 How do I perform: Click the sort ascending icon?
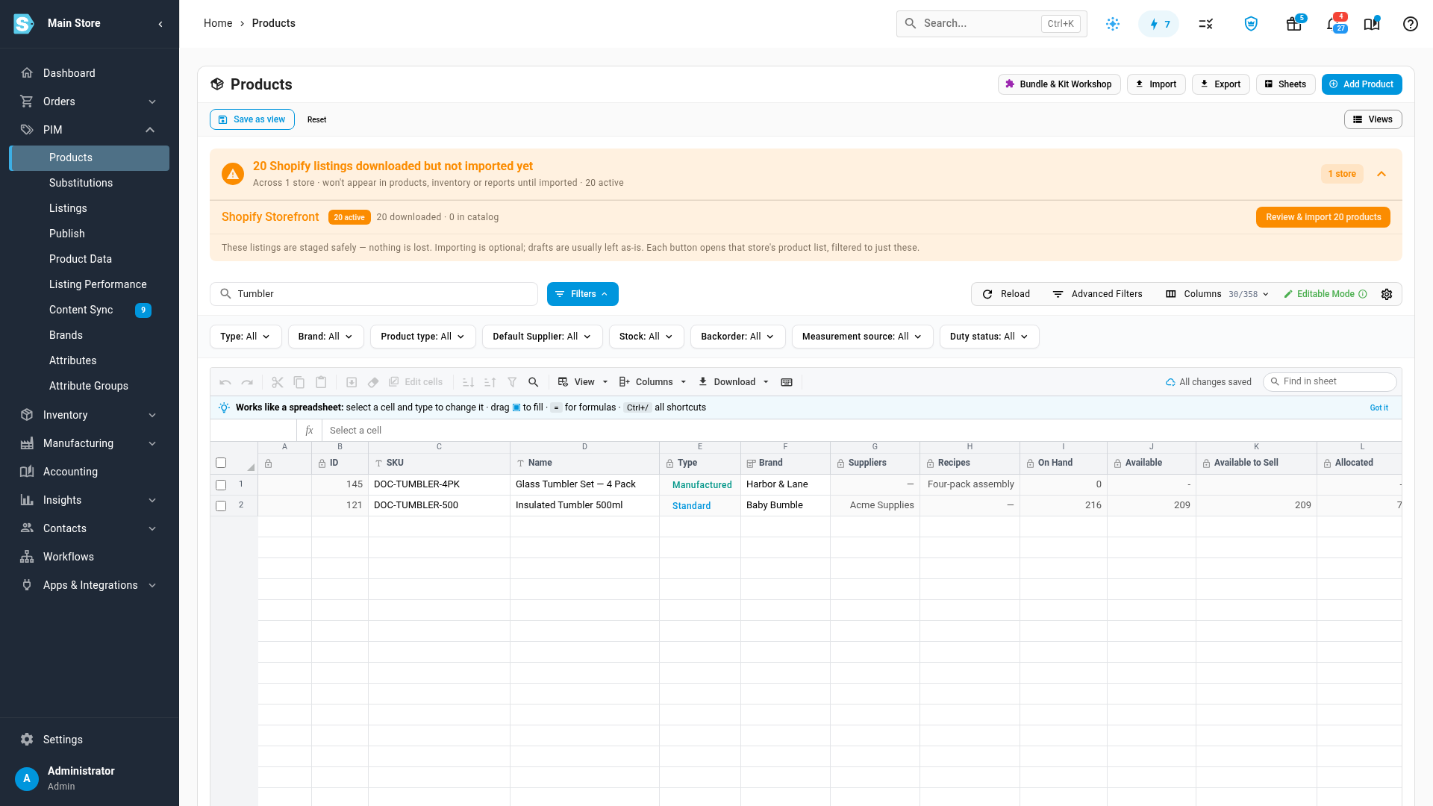click(468, 382)
